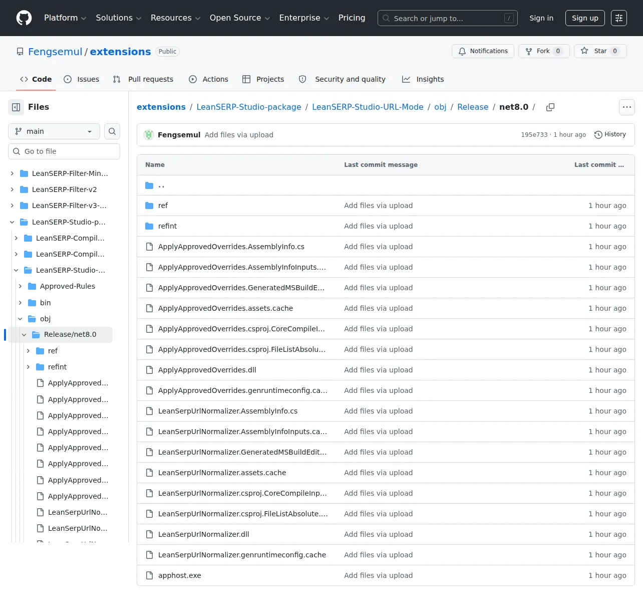Click the file icon beside ApplyApprovedOverrides.assets.cache

pos(149,308)
